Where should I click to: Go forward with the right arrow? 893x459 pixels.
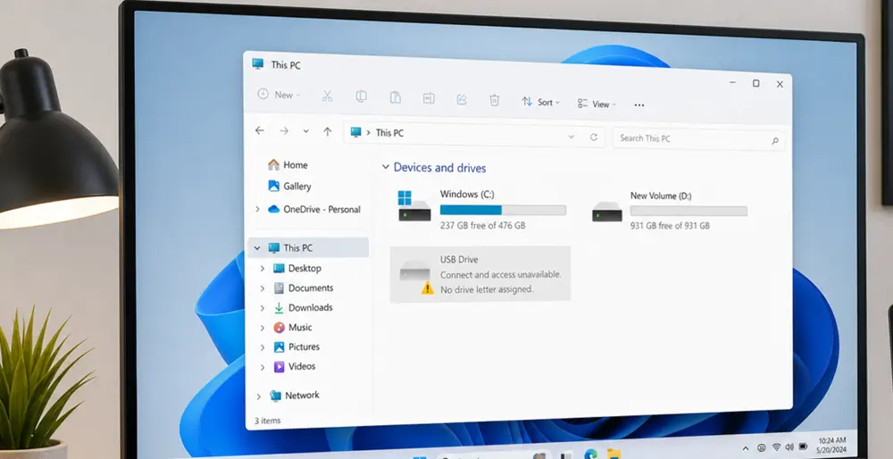(284, 131)
